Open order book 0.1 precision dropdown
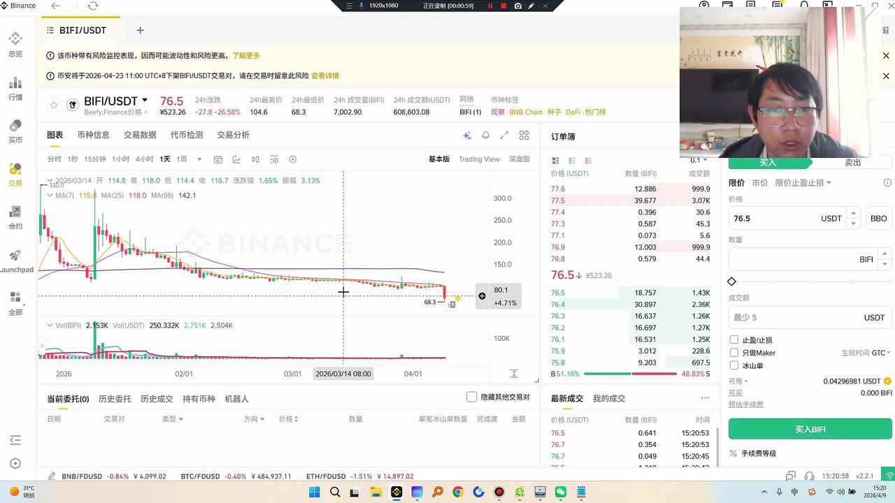The width and height of the screenshot is (895, 503). (700, 161)
